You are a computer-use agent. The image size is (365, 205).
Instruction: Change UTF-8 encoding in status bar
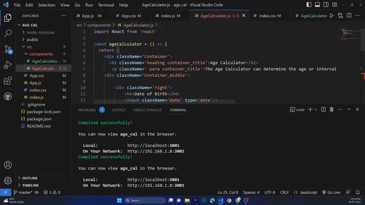270,192
